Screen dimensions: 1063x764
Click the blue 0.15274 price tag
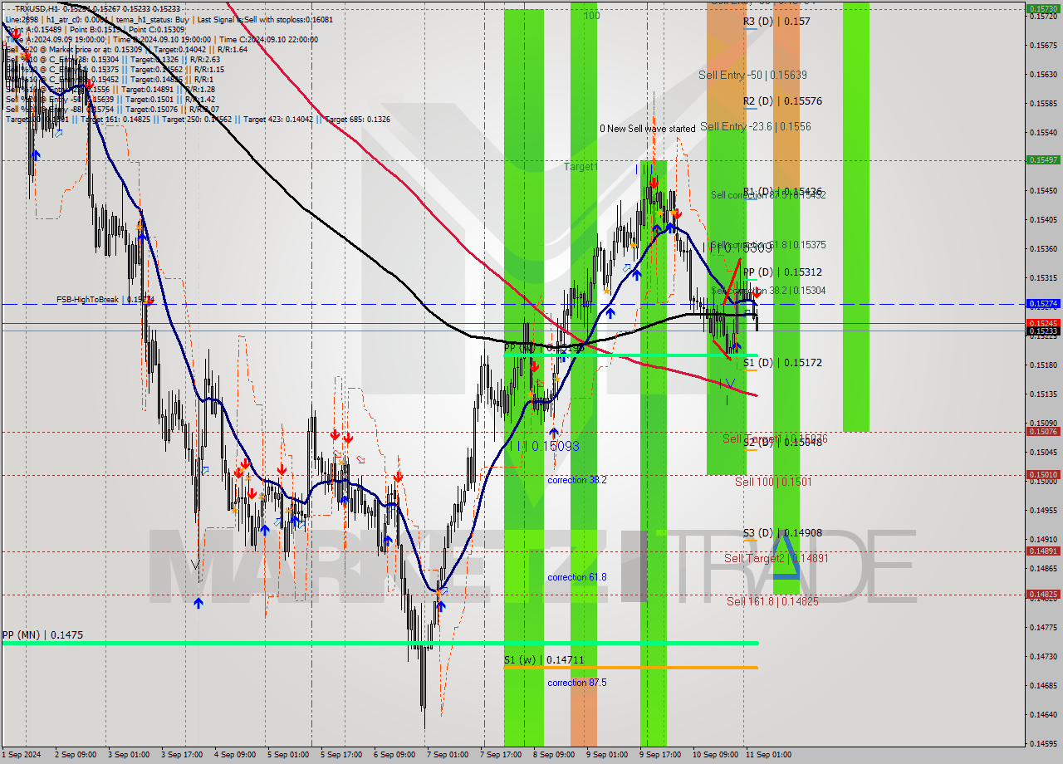click(1043, 304)
